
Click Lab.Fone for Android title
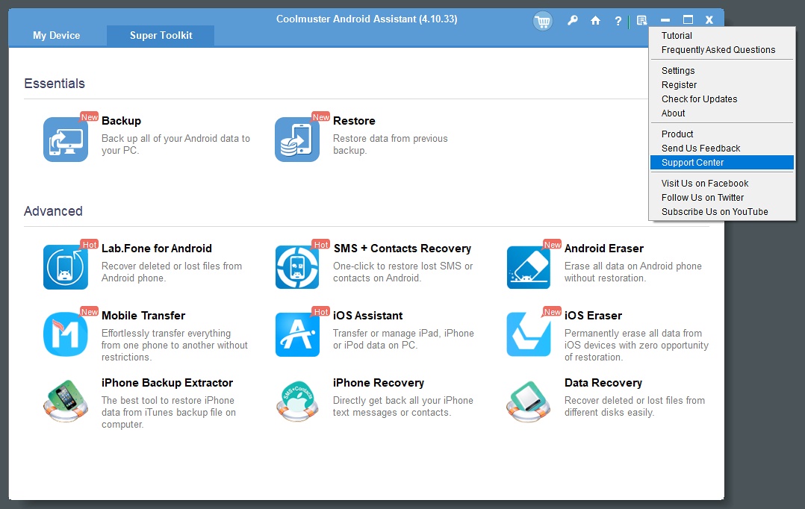(157, 249)
